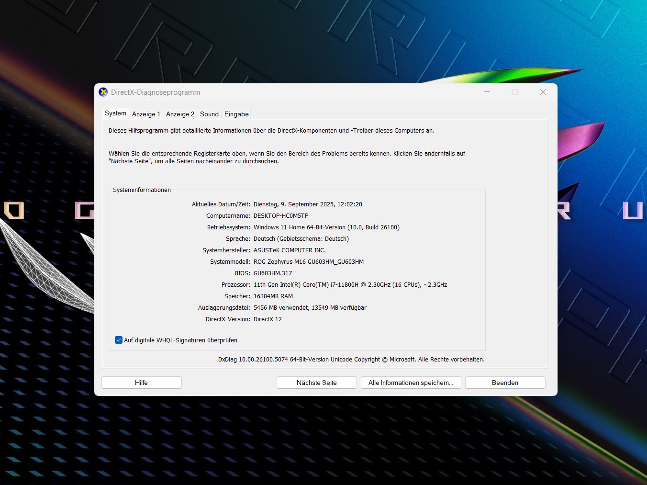Click the Systeminformationen group label
647x485 pixels.
(x=142, y=190)
